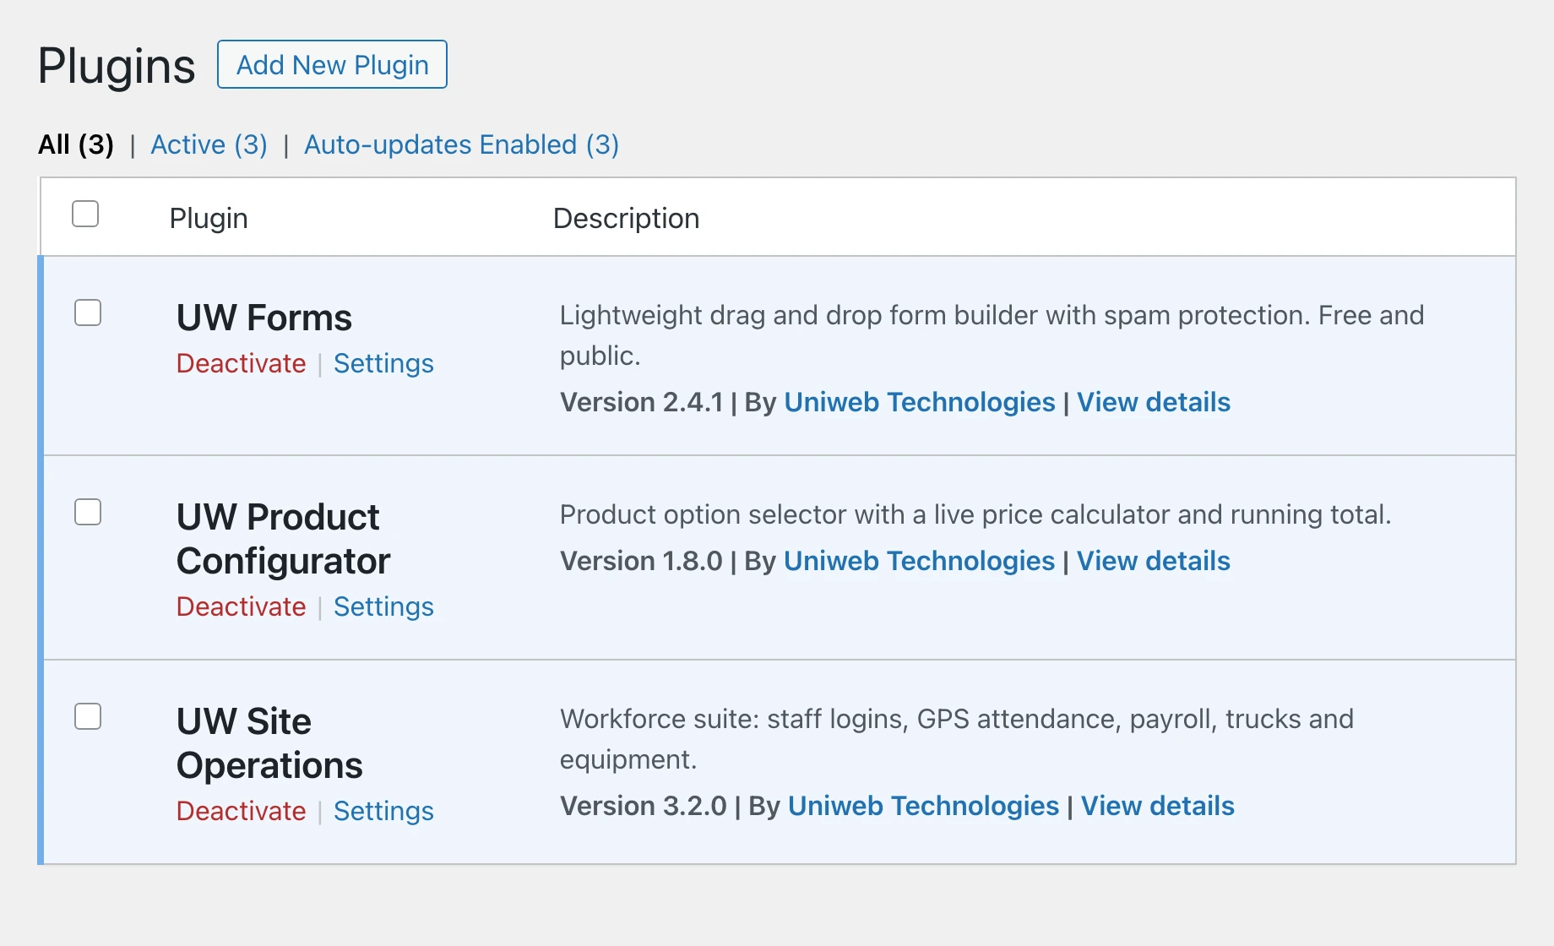
Task: Select the All (3) filter
Action: [x=76, y=144]
